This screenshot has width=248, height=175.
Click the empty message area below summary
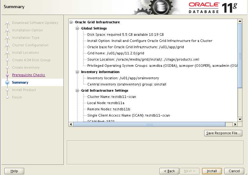(x=155, y=153)
